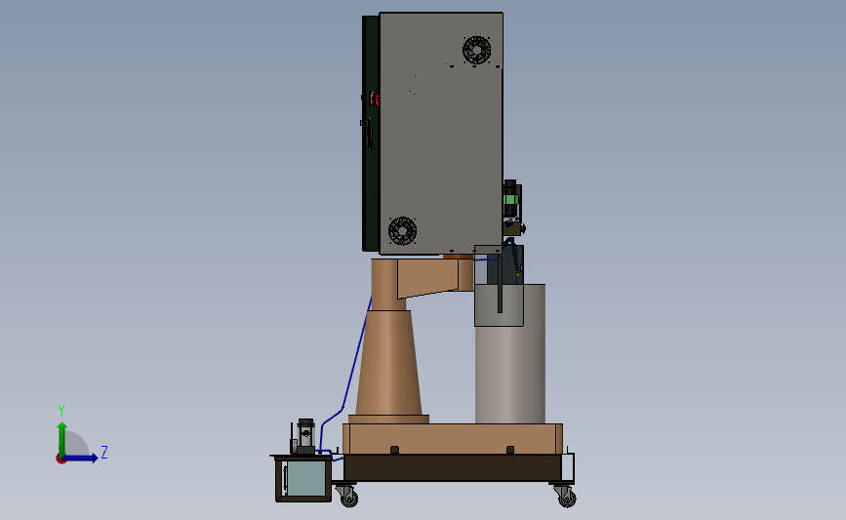The height and width of the screenshot is (520, 846).
Task: Select the dark green cabinet door
Action: point(371,134)
